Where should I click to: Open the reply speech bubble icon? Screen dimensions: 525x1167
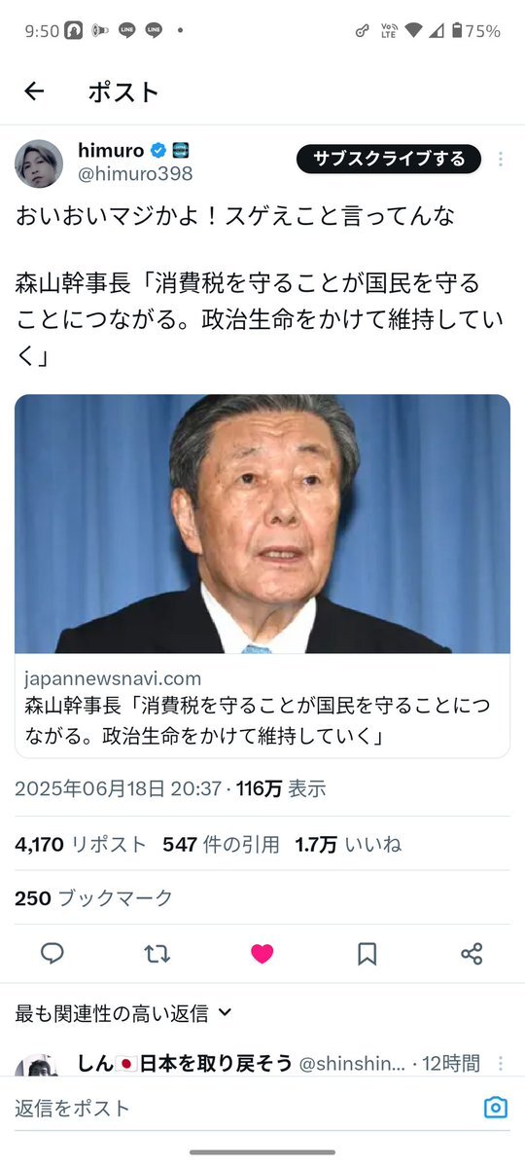coord(52,953)
